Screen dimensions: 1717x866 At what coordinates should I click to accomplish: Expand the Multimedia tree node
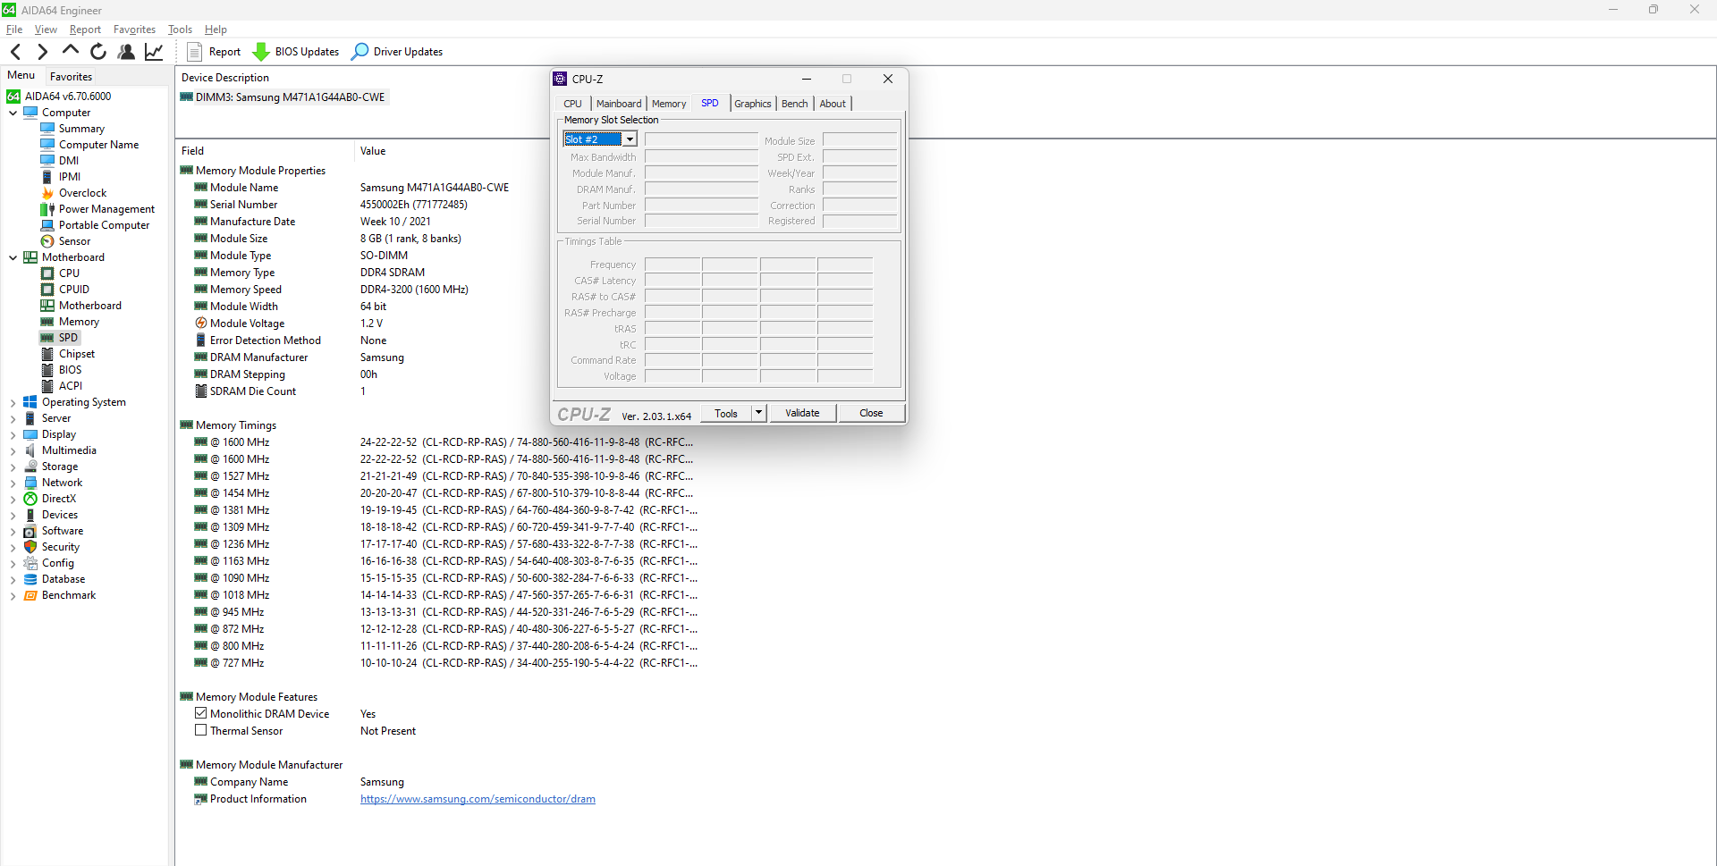(13, 451)
